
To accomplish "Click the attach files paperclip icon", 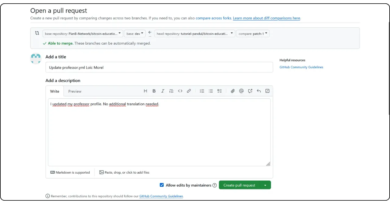I will tap(232, 91).
